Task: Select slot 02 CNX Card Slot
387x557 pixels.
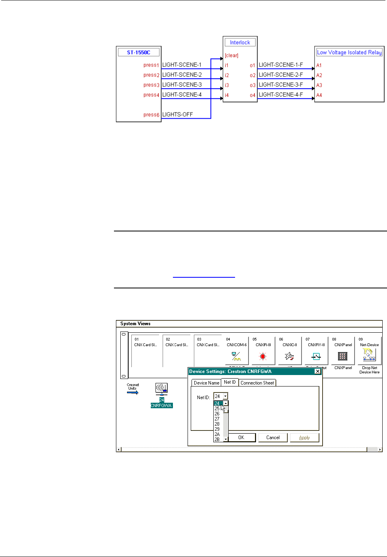Action: (177, 351)
